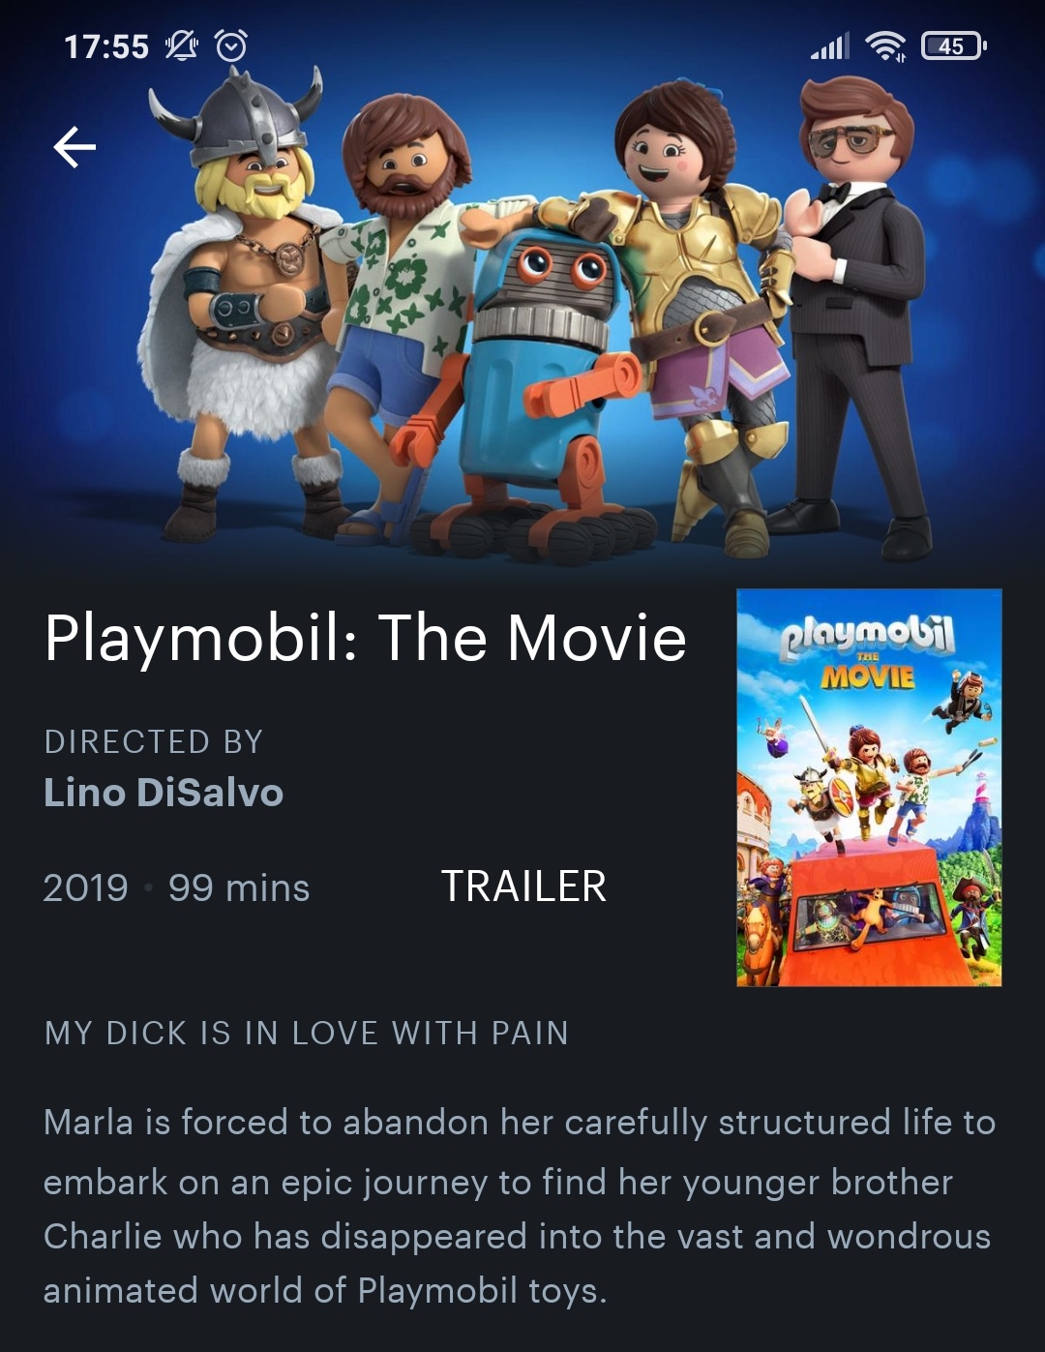Tap the 99 mins runtime text

(239, 887)
